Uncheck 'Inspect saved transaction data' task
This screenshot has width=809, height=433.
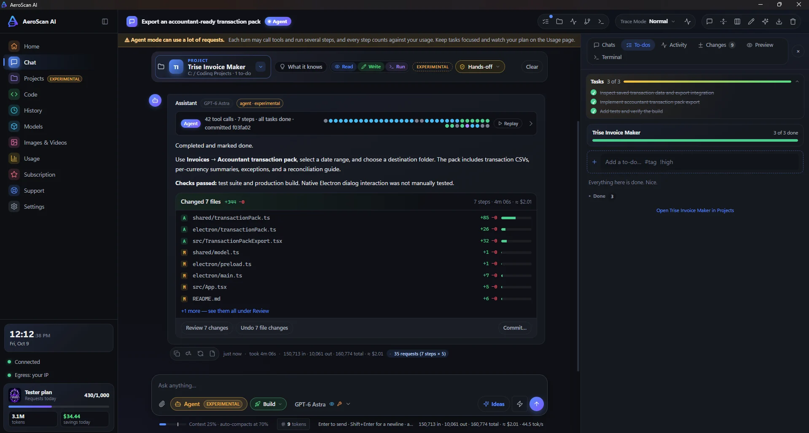(594, 93)
